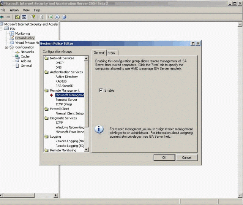This screenshot has width=243, height=205.
Task: Click the green right-arrow toolbar icon
Action: (50, 17)
